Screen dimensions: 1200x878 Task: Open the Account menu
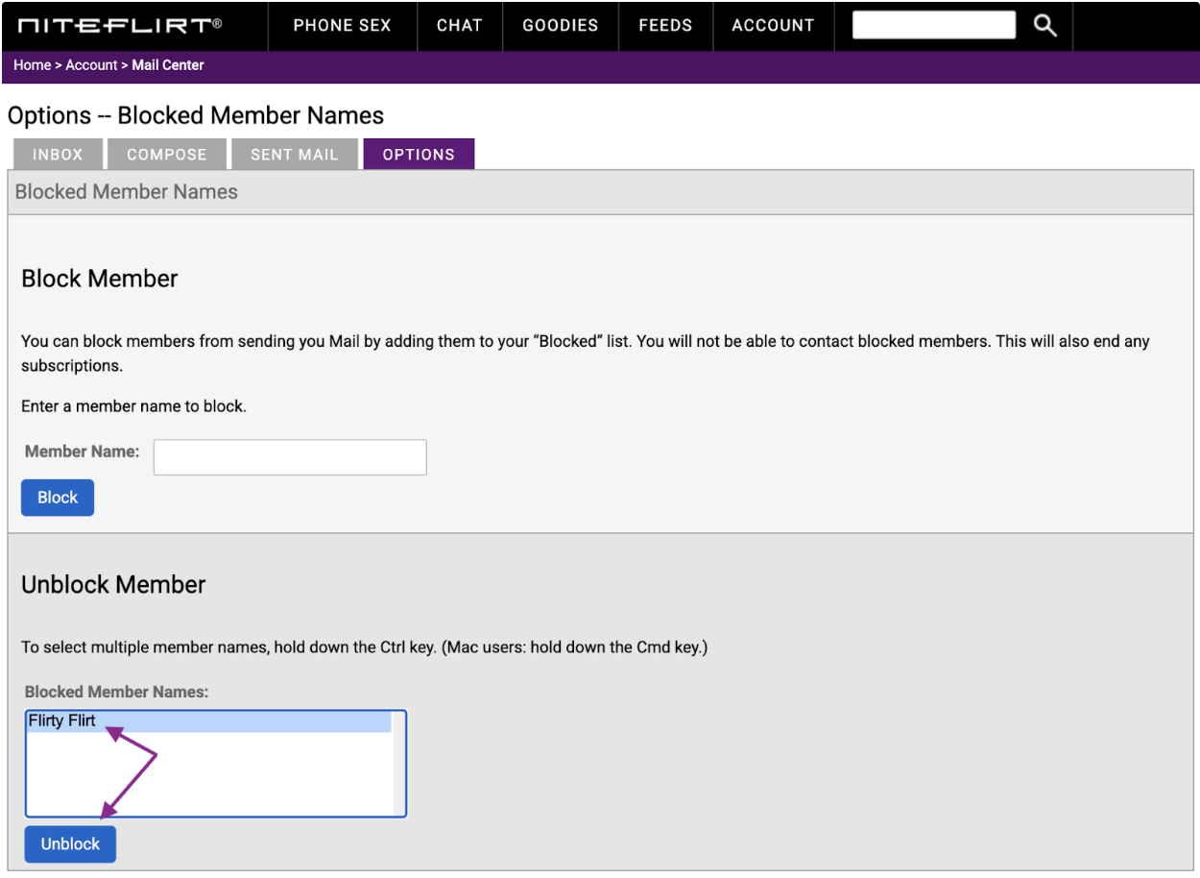773,26
